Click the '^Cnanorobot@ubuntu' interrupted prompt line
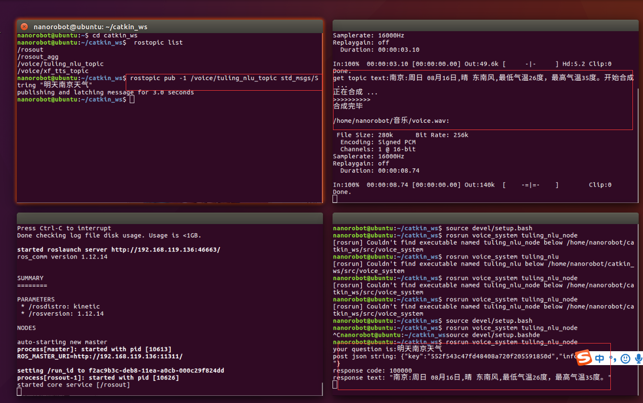 pos(437,335)
